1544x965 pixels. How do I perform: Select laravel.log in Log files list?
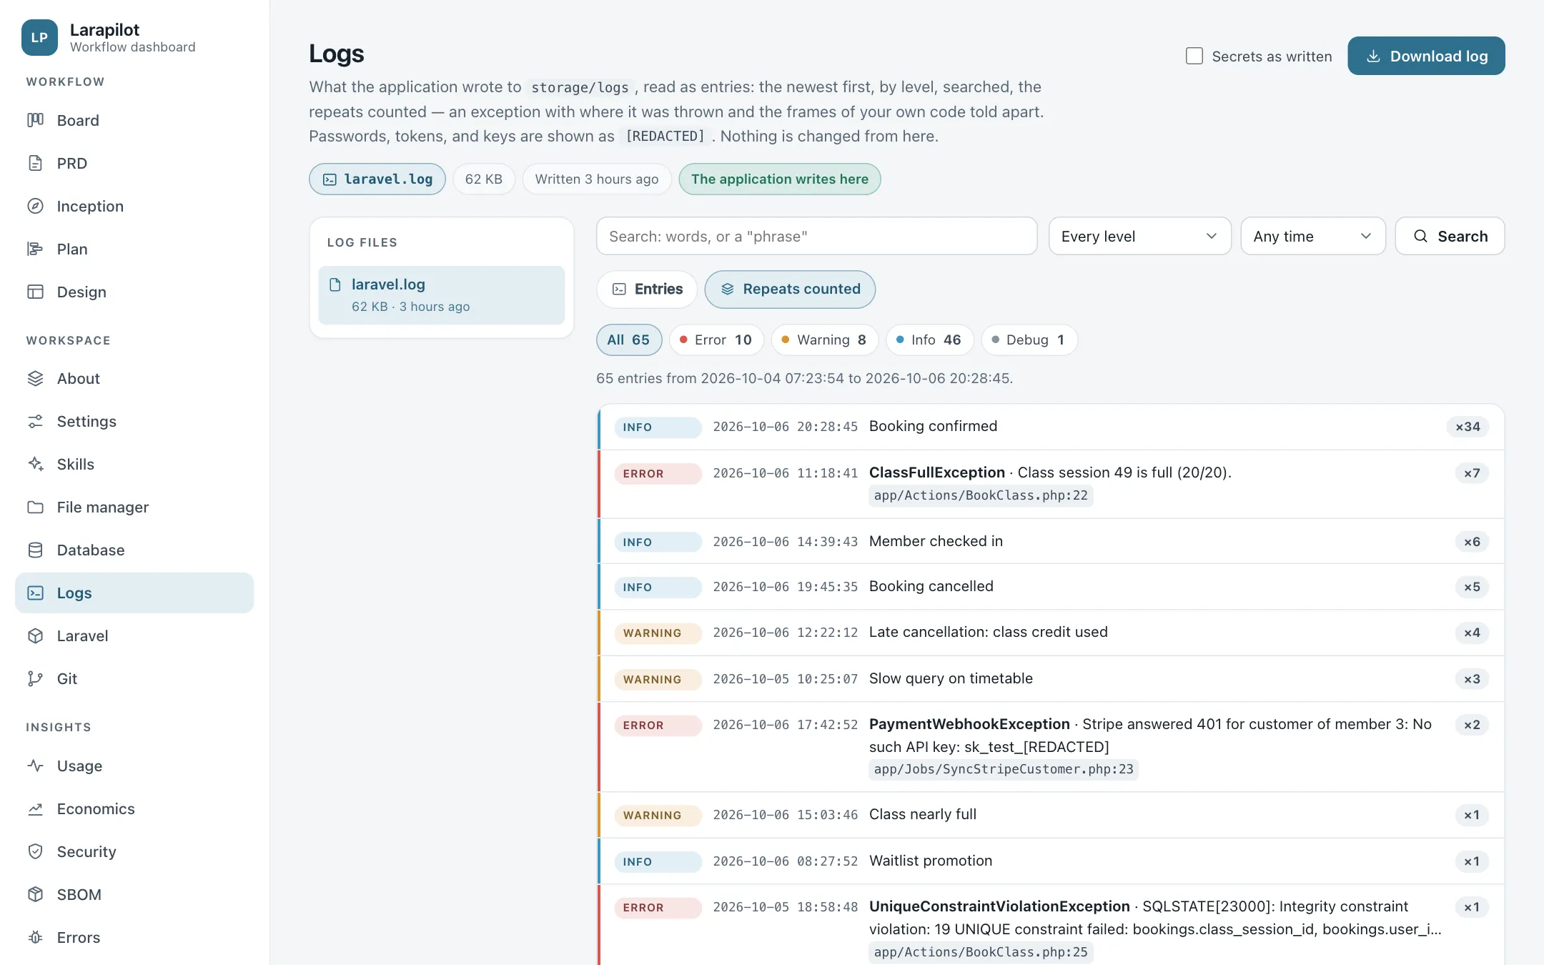point(442,295)
